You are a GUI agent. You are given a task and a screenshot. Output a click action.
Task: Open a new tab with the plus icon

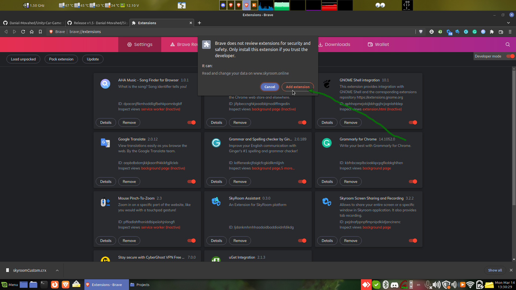199,23
